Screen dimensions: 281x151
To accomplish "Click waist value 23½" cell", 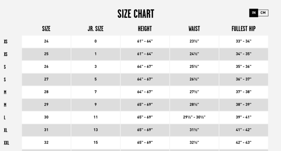I will [x=194, y=41].
